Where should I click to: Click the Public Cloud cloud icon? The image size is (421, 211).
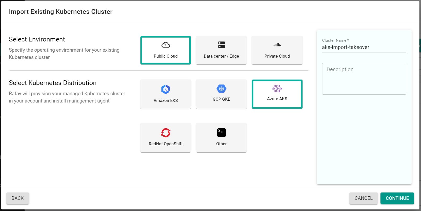tap(166, 45)
